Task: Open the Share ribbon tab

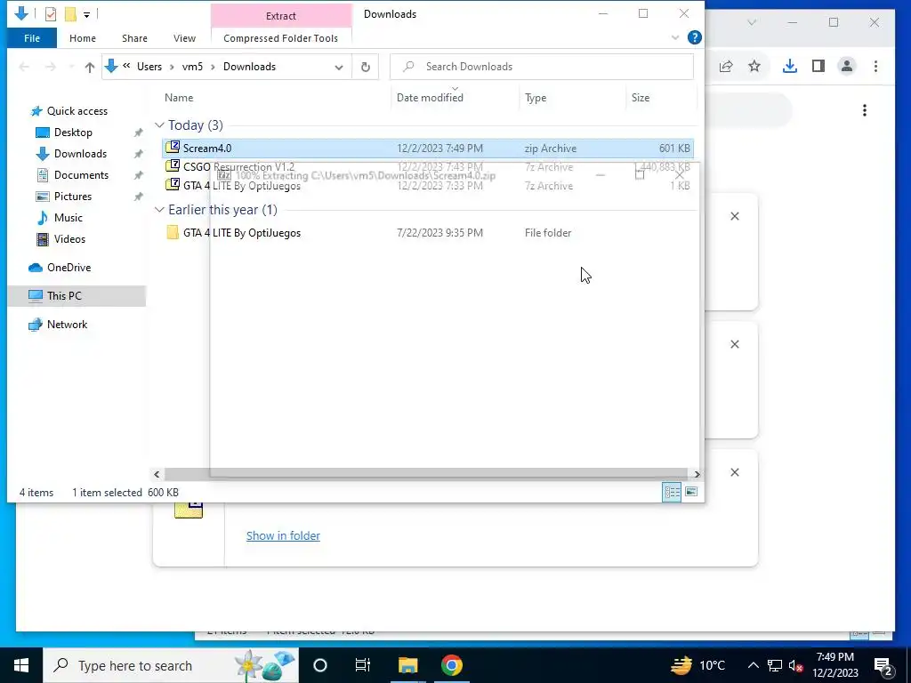Action: coord(134,38)
